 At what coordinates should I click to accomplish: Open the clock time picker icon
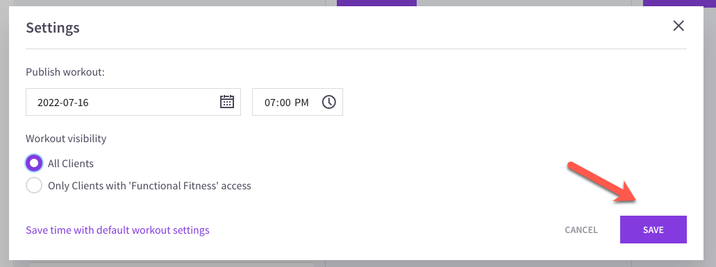328,102
